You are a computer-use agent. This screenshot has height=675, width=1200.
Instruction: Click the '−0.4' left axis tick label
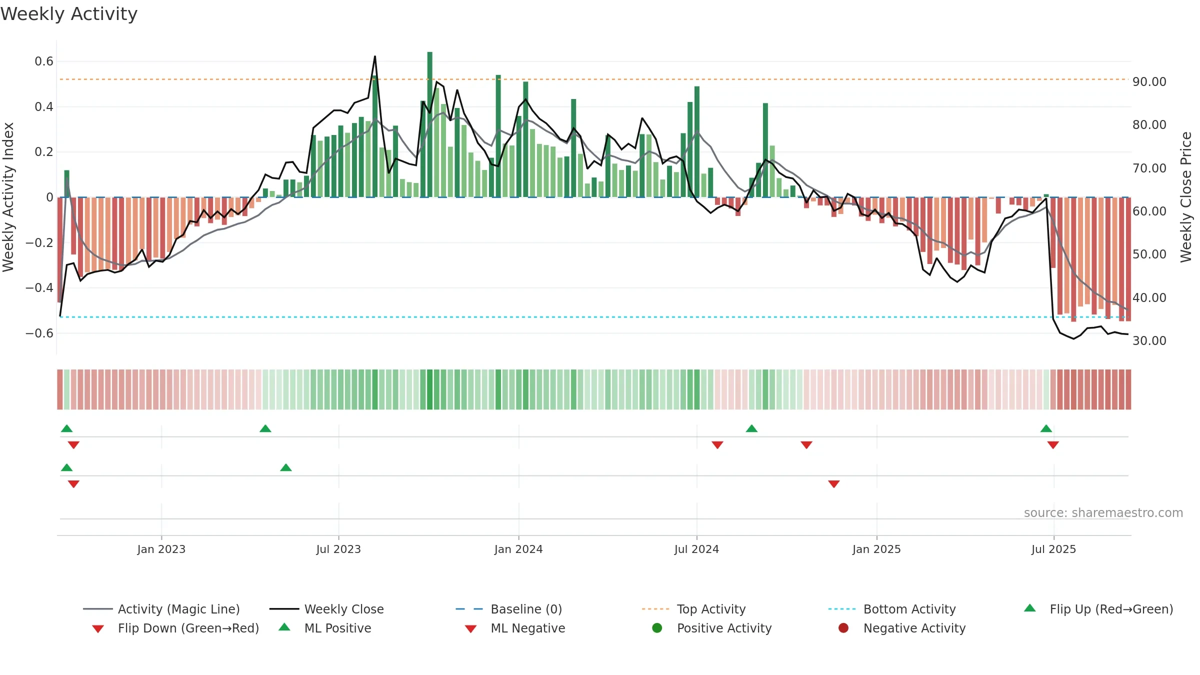[39, 287]
